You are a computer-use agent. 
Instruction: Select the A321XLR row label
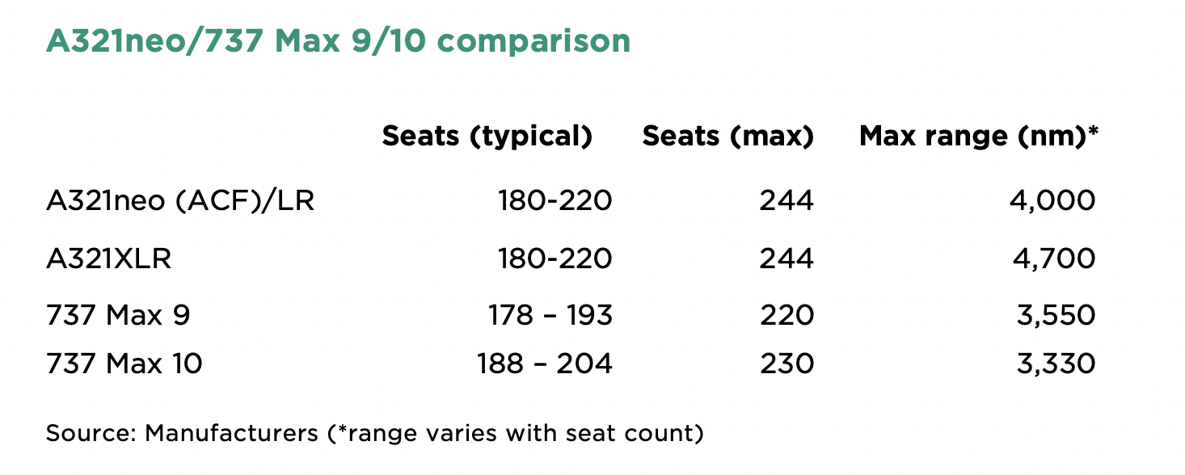click(x=109, y=259)
